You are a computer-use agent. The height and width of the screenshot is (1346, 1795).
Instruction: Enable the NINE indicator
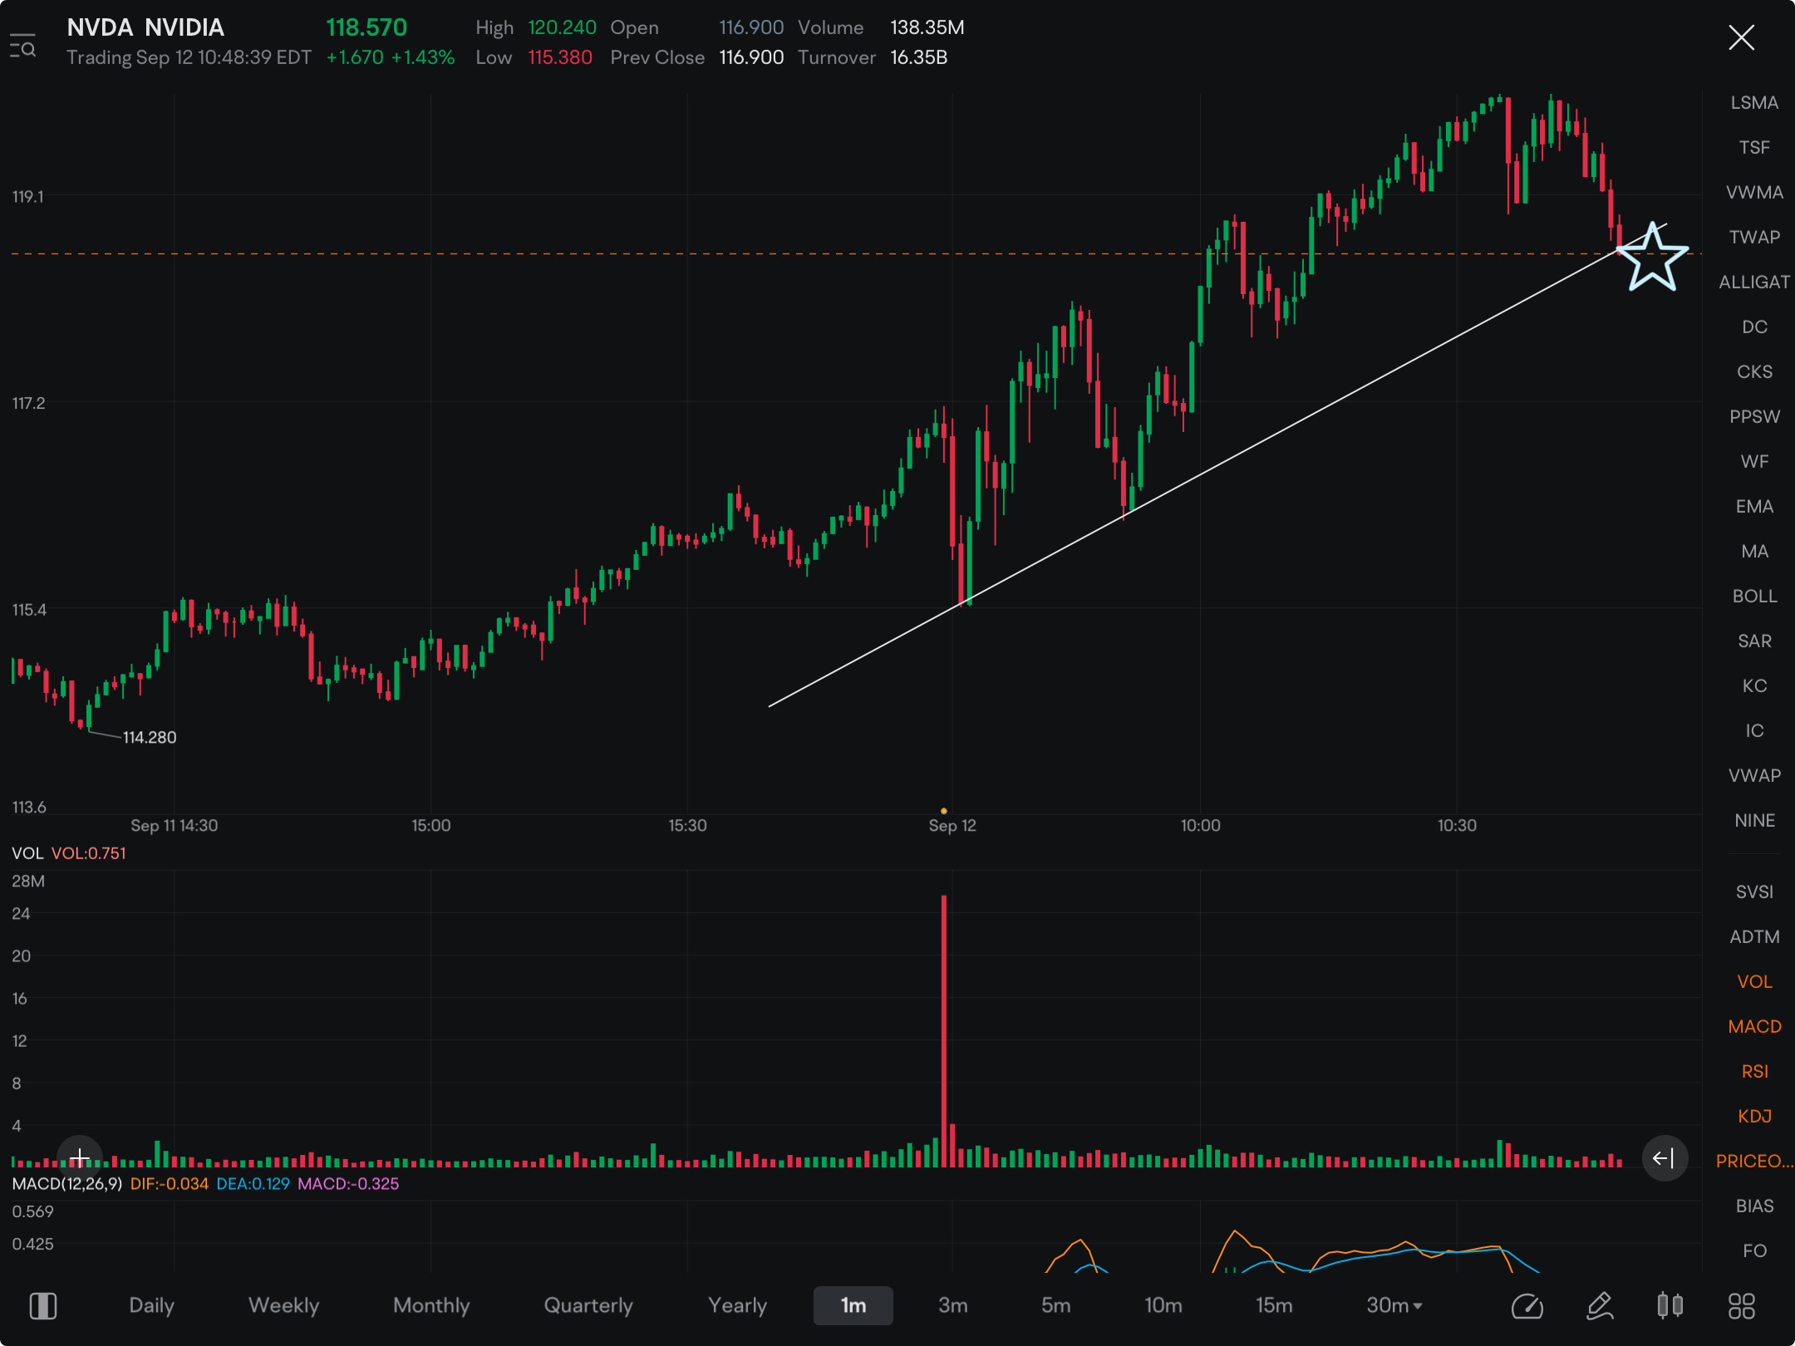click(x=1754, y=820)
